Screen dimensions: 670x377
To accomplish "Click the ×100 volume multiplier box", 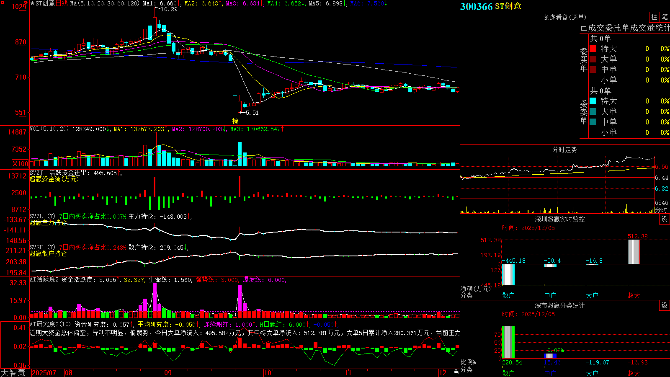I will 20,164.
